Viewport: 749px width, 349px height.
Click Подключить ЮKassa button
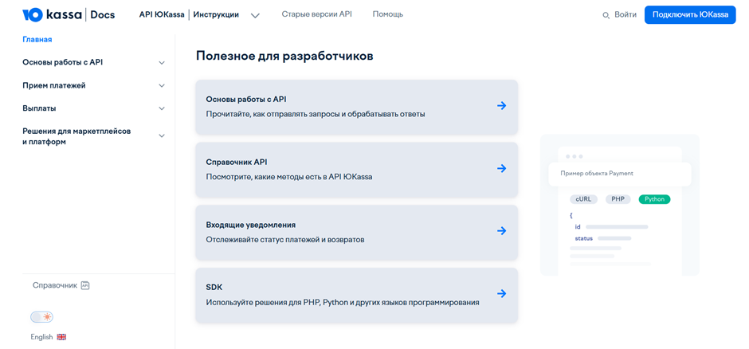click(690, 15)
